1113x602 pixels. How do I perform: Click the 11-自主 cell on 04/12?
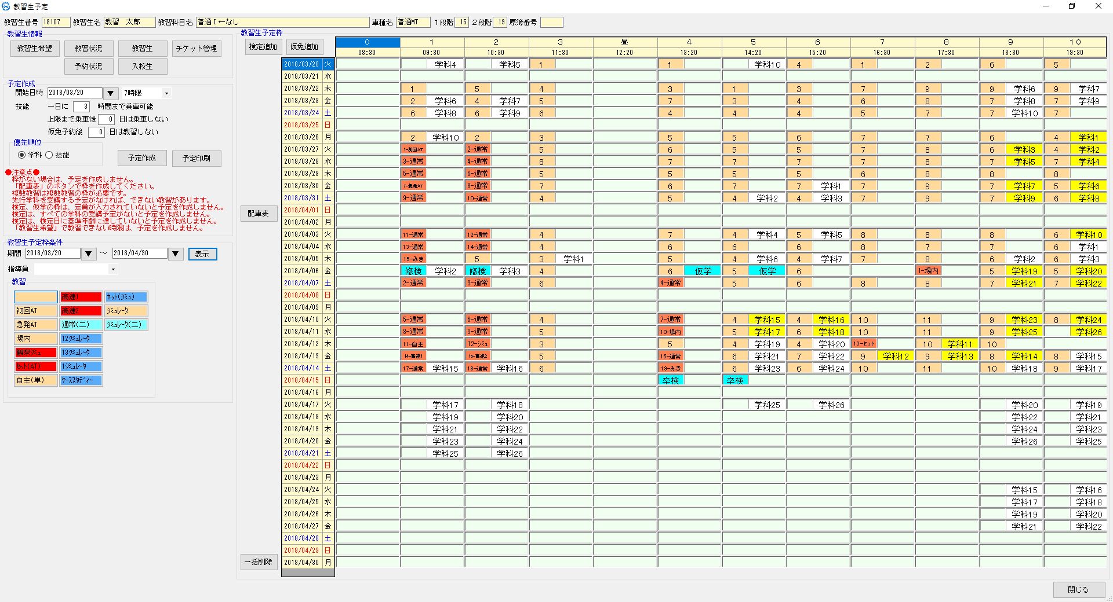tap(413, 344)
